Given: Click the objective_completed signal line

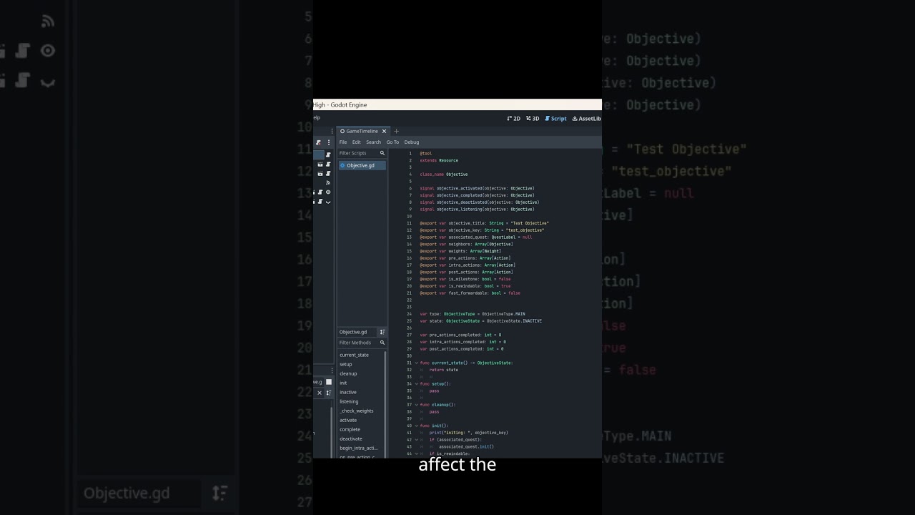Looking at the screenshot, I should click(477, 195).
